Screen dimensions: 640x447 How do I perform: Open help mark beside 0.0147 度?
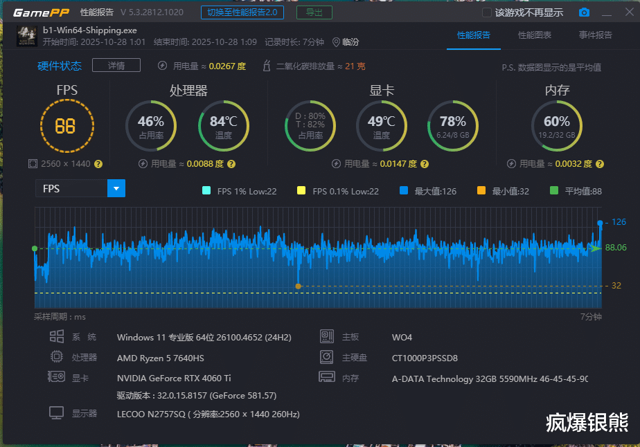point(425,164)
